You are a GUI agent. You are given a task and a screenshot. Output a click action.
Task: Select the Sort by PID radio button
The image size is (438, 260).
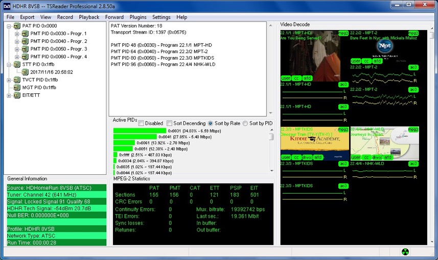[x=245, y=123]
